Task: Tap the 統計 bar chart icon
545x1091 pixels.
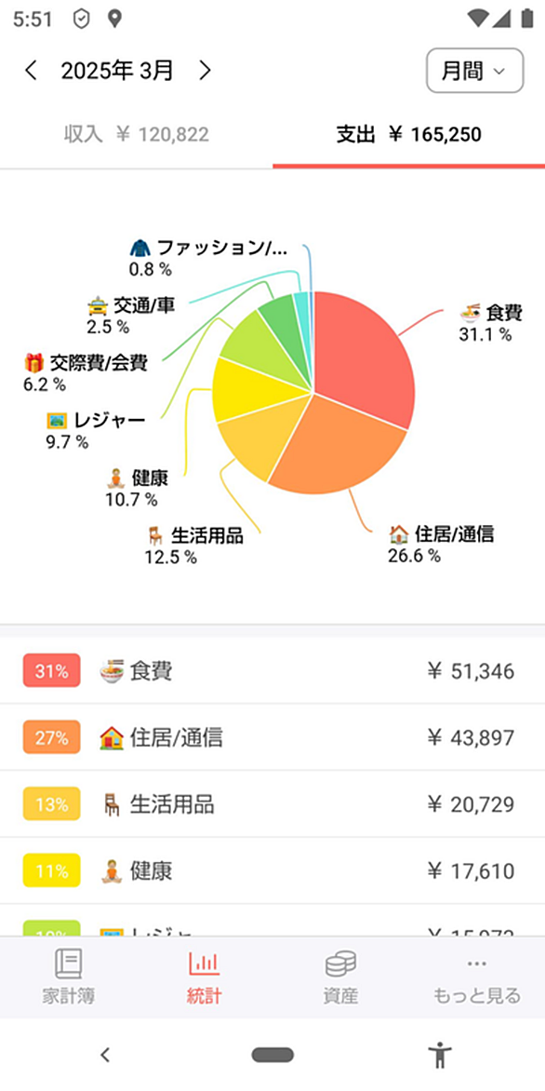Action: click(204, 963)
